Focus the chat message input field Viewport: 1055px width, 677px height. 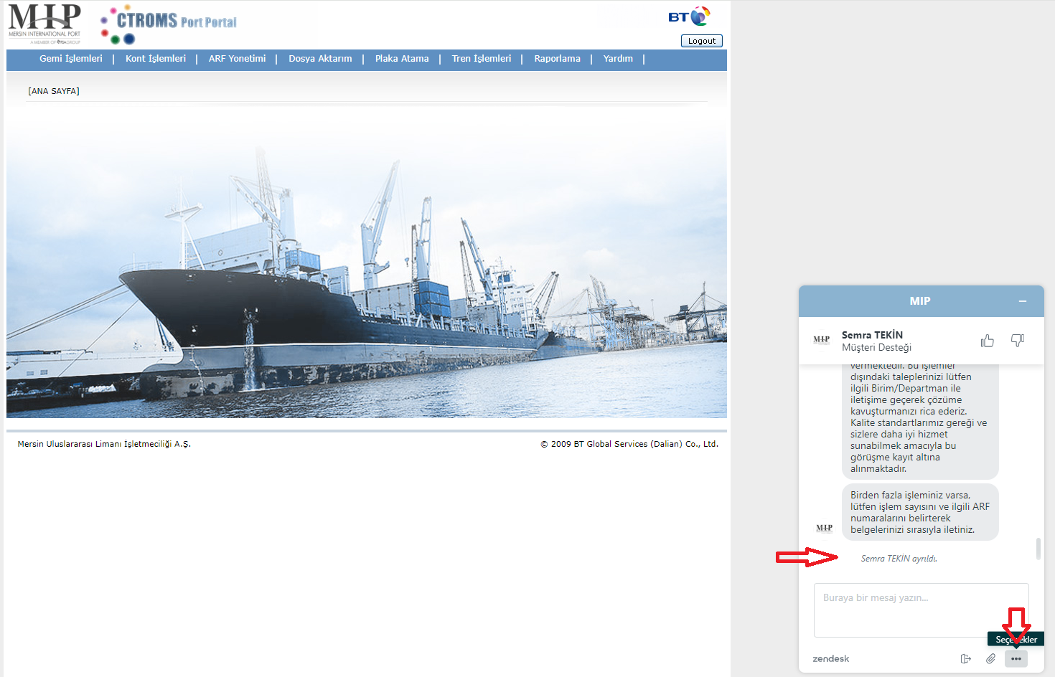(921, 610)
